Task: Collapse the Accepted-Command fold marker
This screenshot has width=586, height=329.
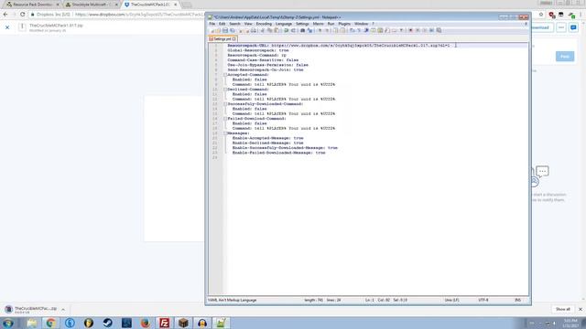Action: [225, 75]
